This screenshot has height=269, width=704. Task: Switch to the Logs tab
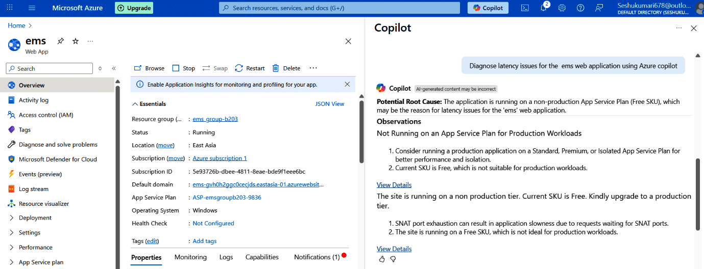coord(226,257)
